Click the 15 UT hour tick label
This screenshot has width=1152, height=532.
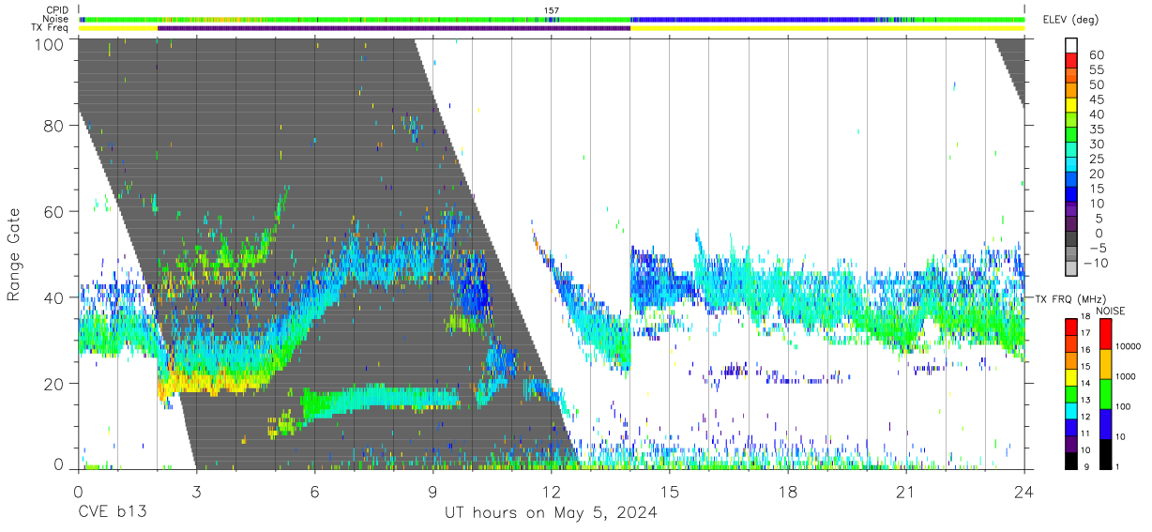tap(670, 490)
